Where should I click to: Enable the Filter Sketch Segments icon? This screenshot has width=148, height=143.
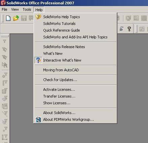pos(5,137)
